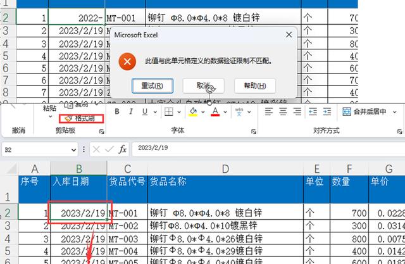Click the 货品代号 header cell
405x264 pixels.
pos(127,189)
